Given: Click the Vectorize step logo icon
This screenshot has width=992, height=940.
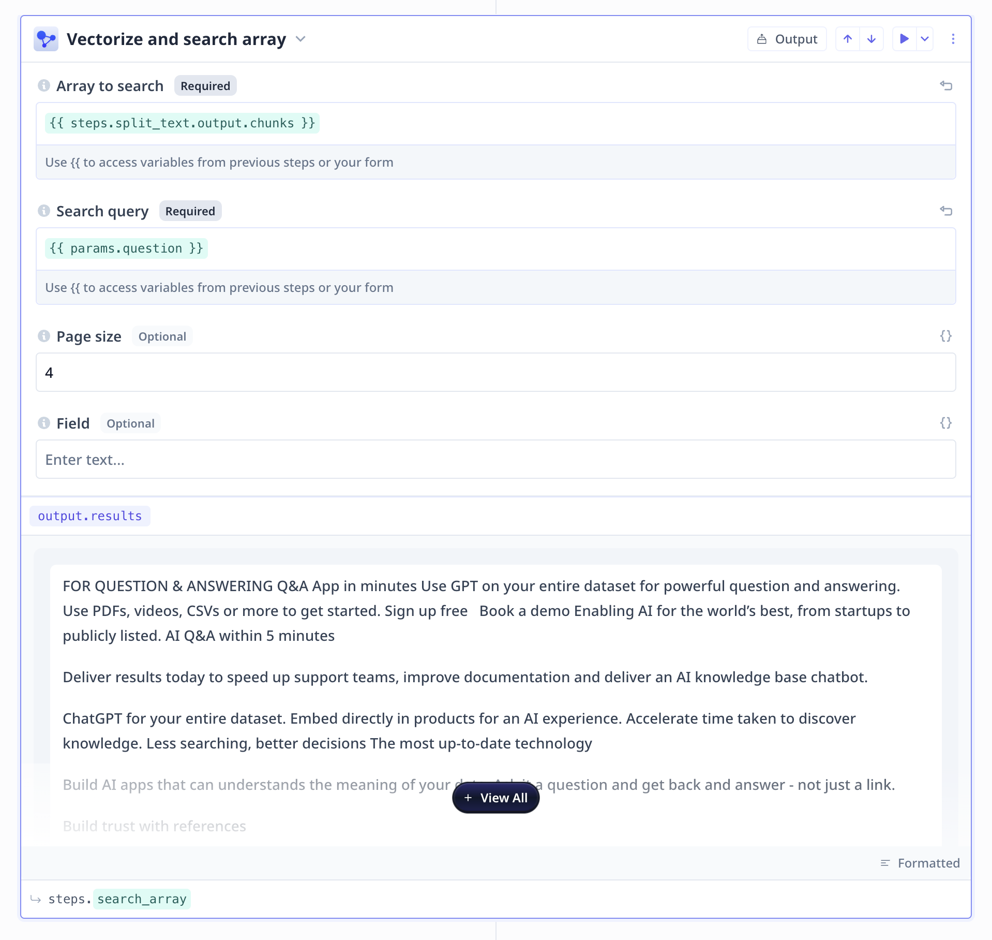Looking at the screenshot, I should pyautogui.click(x=46, y=39).
